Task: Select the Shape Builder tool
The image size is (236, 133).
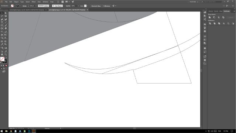Action: 2,38
